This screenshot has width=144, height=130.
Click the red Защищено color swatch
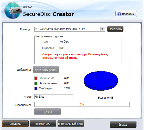tap(36, 78)
